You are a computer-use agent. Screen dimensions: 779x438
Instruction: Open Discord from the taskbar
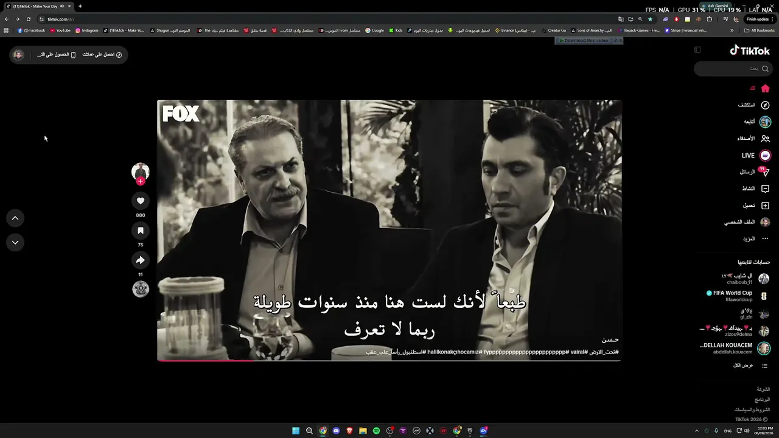click(x=336, y=431)
